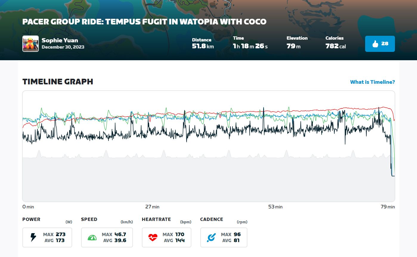The height and width of the screenshot is (257, 417).
Task: Click the 53 min timeline axis label
Action: click(x=275, y=207)
